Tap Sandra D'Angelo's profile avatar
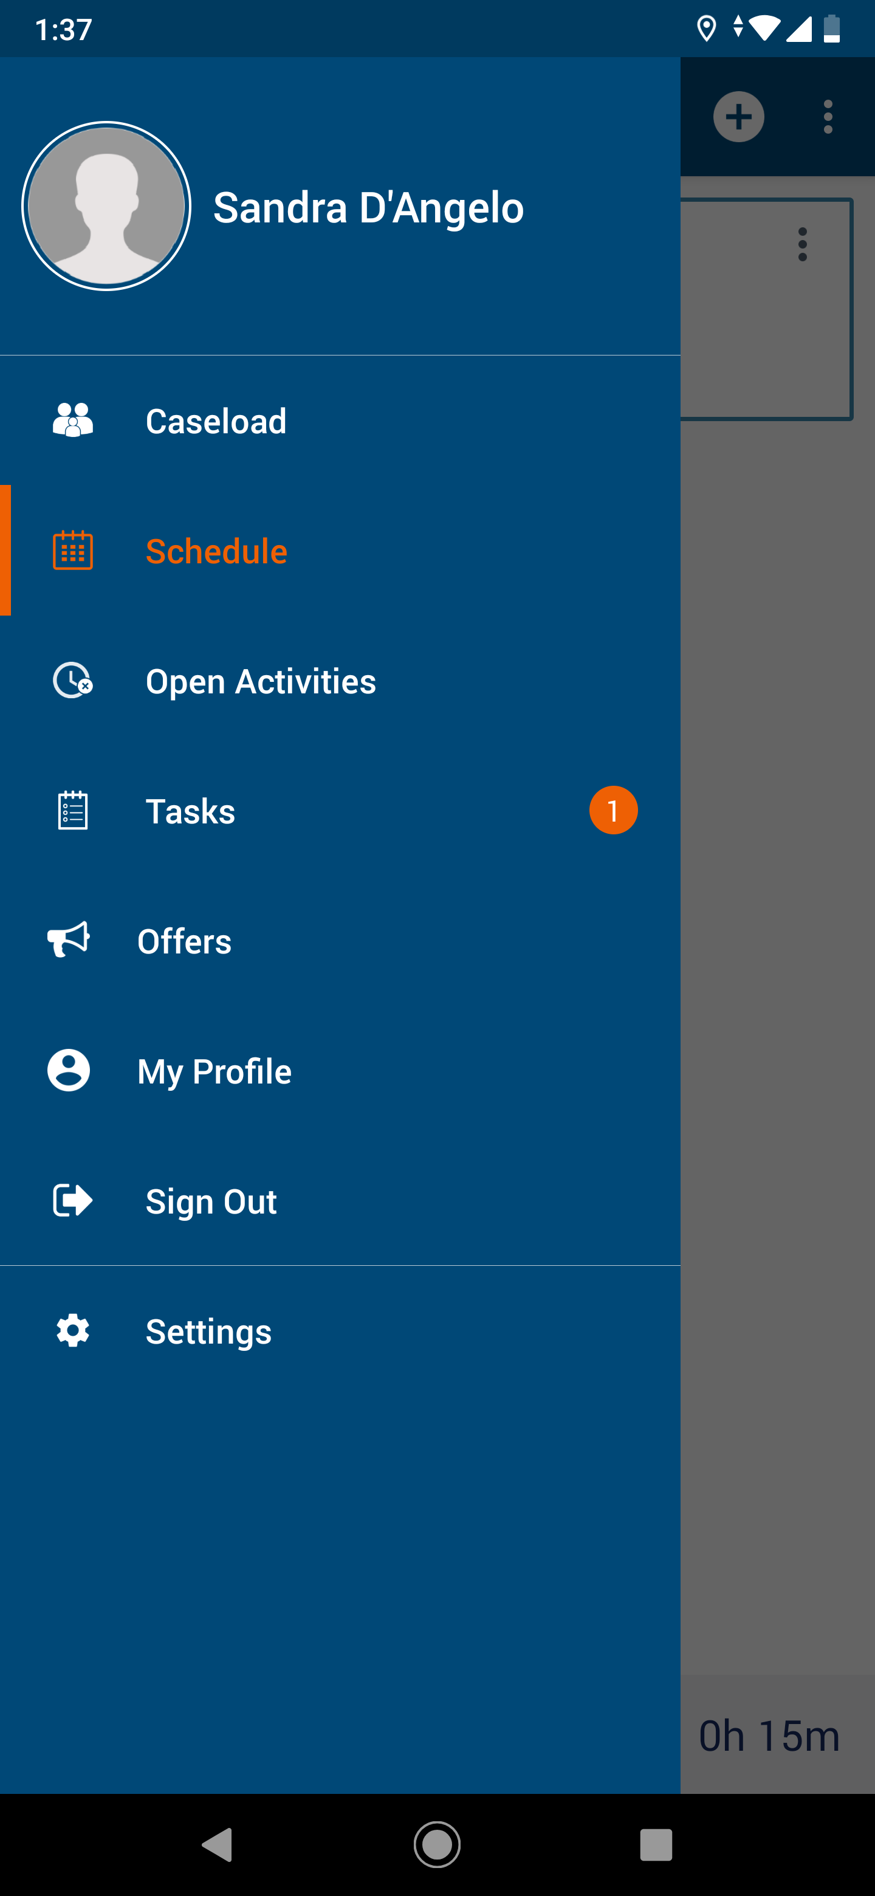Image resolution: width=875 pixels, height=1896 pixels. pyautogui.click(x=107, y=206)
